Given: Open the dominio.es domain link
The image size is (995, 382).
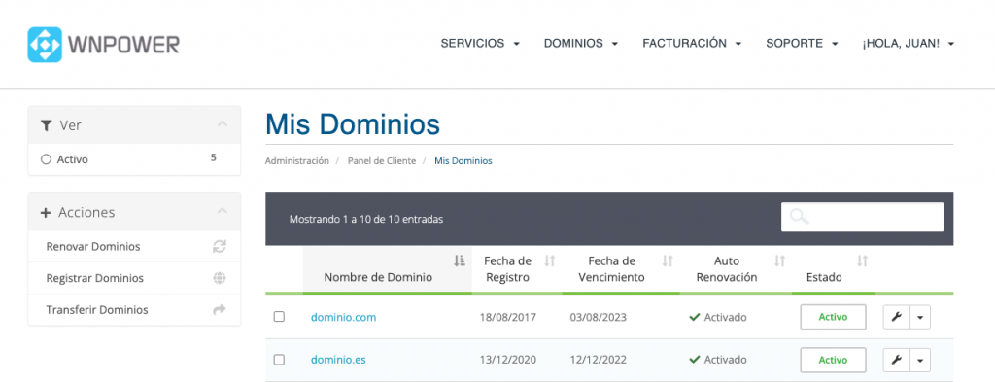Looking at the screenshot, I should (x=338, y=360).
